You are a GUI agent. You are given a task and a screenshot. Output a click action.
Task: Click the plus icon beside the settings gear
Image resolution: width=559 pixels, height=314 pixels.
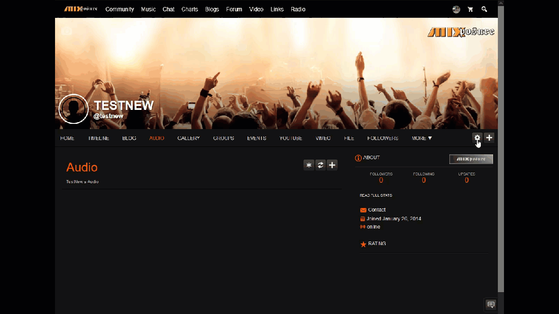point(489,138)
